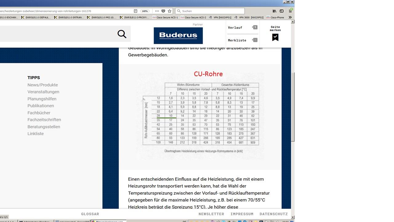Open the IMPRESSUM footer link

pos(242,214)
